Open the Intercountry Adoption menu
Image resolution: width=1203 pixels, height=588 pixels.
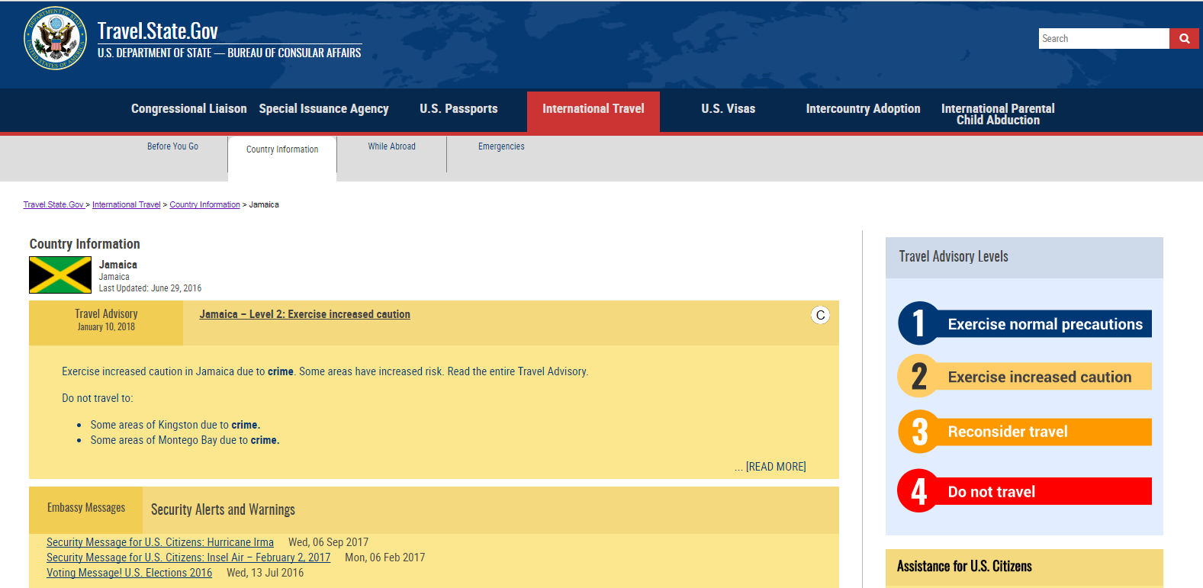(864, 108)
